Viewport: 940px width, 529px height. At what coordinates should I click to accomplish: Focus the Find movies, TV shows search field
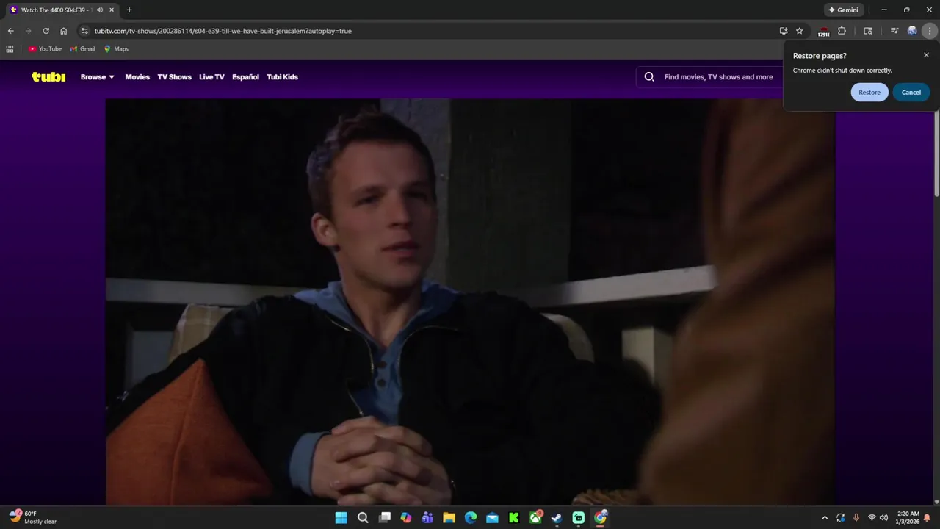point(718,76)
